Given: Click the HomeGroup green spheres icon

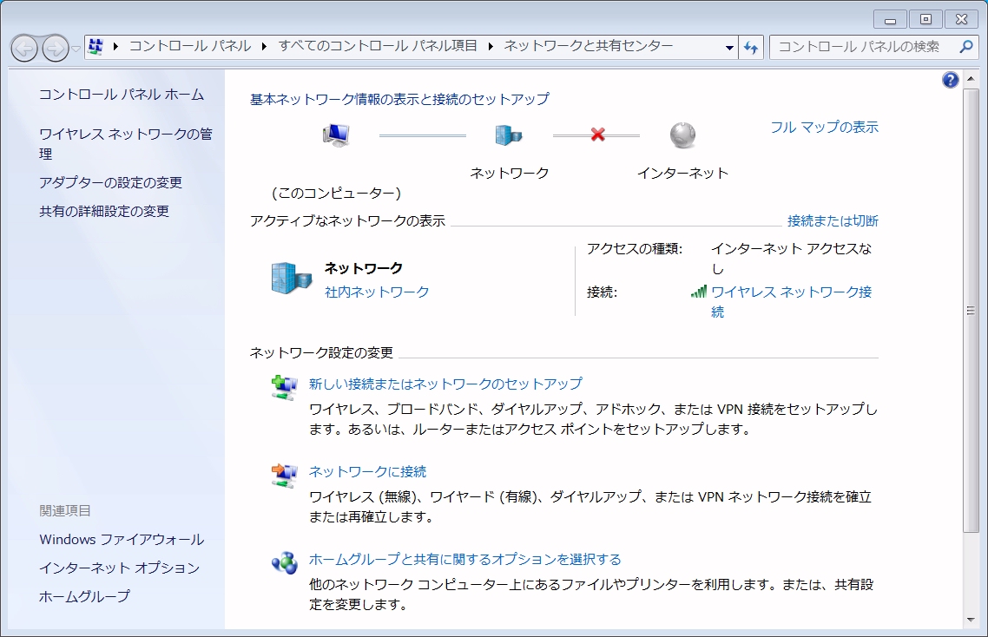Looking at the screenshot, I should (x=281, y=562).
